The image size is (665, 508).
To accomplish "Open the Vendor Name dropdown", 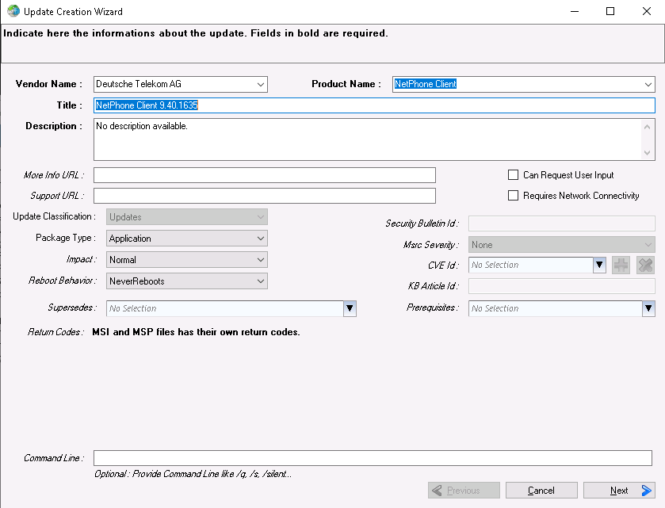I will point(261,84).
